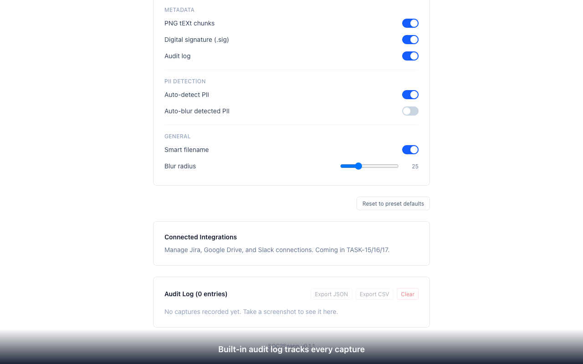This screenshot has width=583, height=364.
Task: Click the Connected Integrations heading
Action: 200,237
